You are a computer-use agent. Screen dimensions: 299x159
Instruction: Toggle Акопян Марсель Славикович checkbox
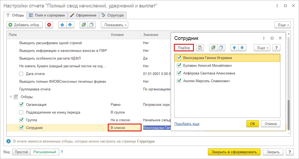coord(179,81)
